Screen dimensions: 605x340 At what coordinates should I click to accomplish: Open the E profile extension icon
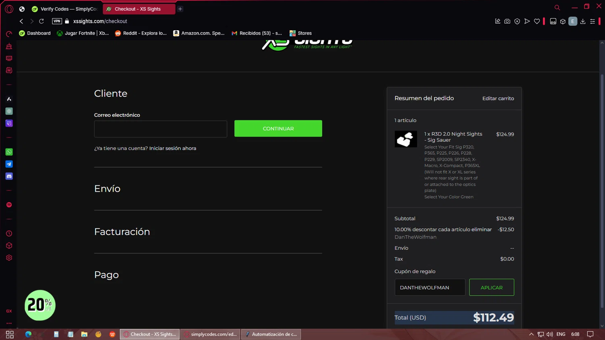click(573, 21)
